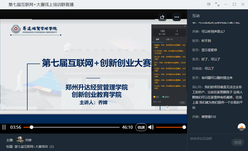Click the orange volume slider knob

pyautogui.click(x=184, y=127)
